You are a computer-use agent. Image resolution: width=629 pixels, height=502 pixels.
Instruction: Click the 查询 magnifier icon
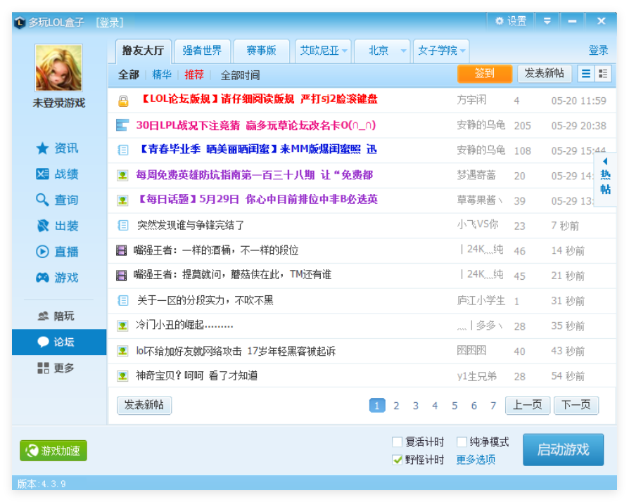(42, 200)
